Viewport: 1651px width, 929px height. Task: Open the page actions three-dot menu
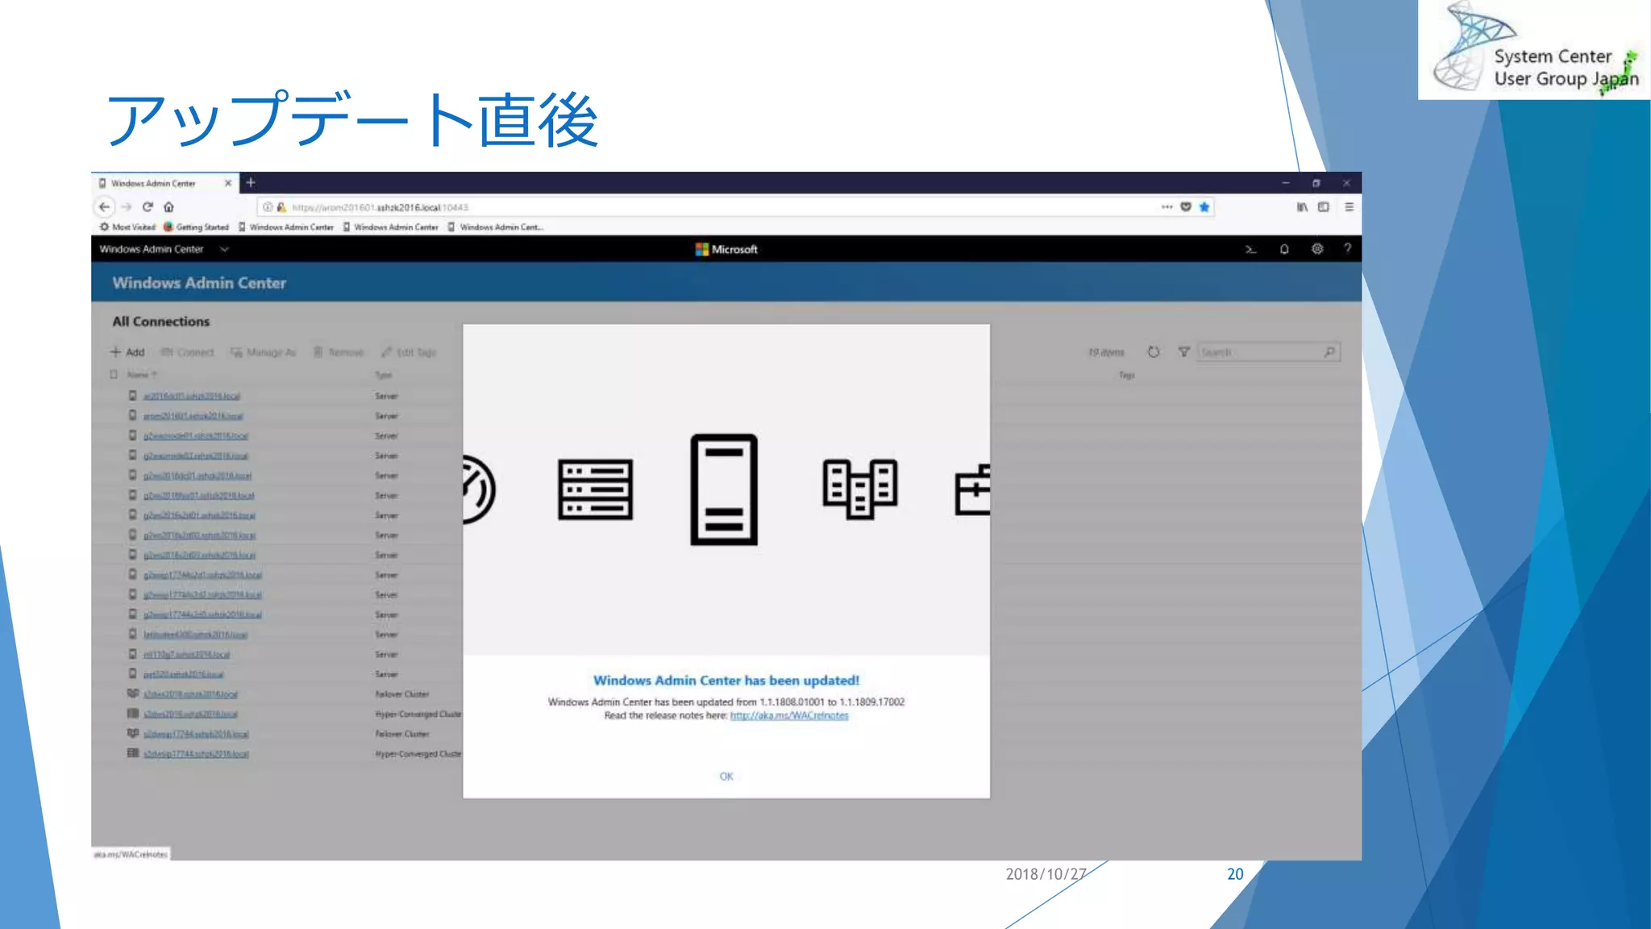pos(1167,207)
